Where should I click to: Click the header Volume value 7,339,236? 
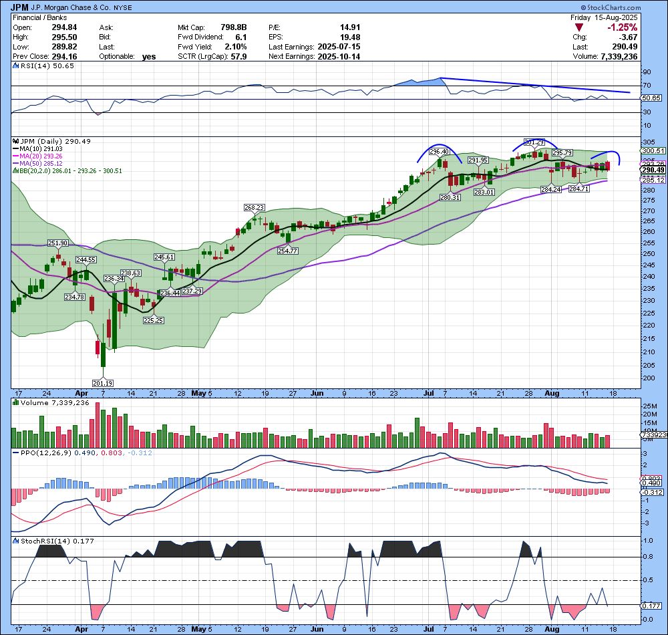[x=619, y=57]
